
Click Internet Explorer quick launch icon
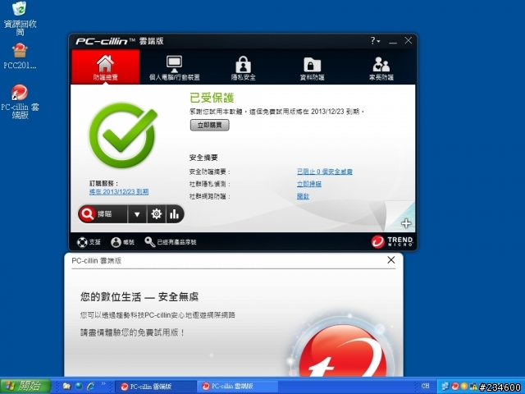tap(91, 387)
